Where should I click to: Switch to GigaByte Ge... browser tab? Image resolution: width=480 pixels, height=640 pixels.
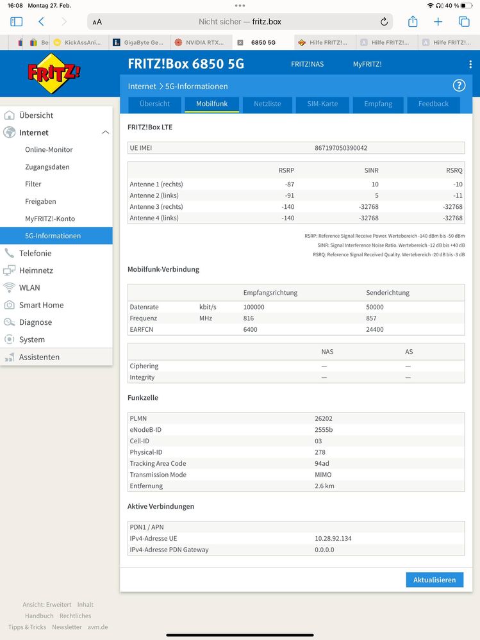coord(139,42)
